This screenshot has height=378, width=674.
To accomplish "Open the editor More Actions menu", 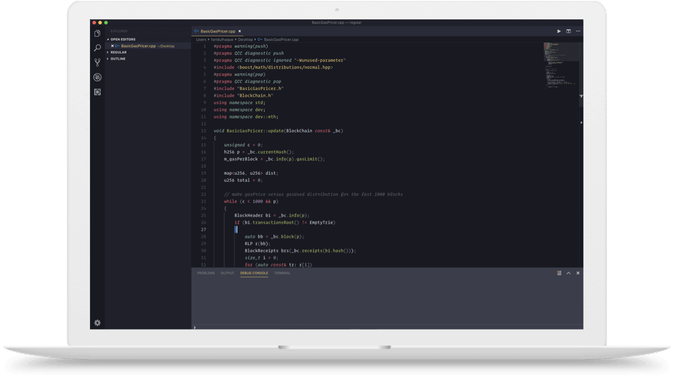I will click(x=578, y=31).
